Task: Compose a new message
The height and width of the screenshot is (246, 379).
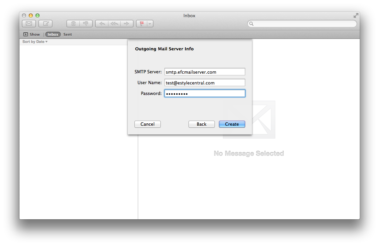Action: (x=46, y=24)
